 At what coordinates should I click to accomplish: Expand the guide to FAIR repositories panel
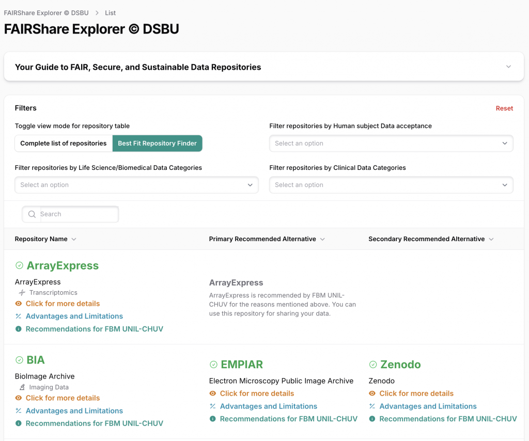click(x=508, y=67)
